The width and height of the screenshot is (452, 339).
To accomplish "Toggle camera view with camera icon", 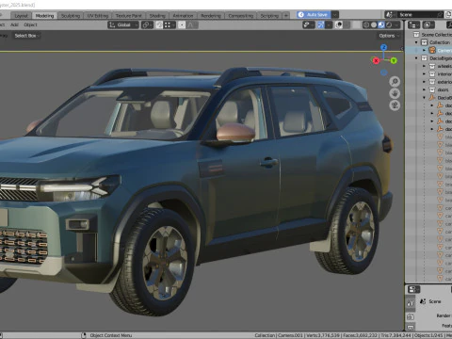I will [x=395, y=105].
